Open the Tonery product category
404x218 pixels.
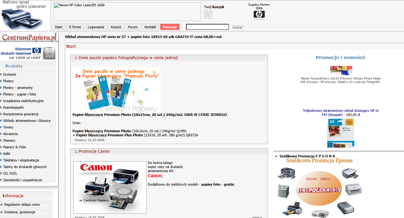click(x=9, y=127)
